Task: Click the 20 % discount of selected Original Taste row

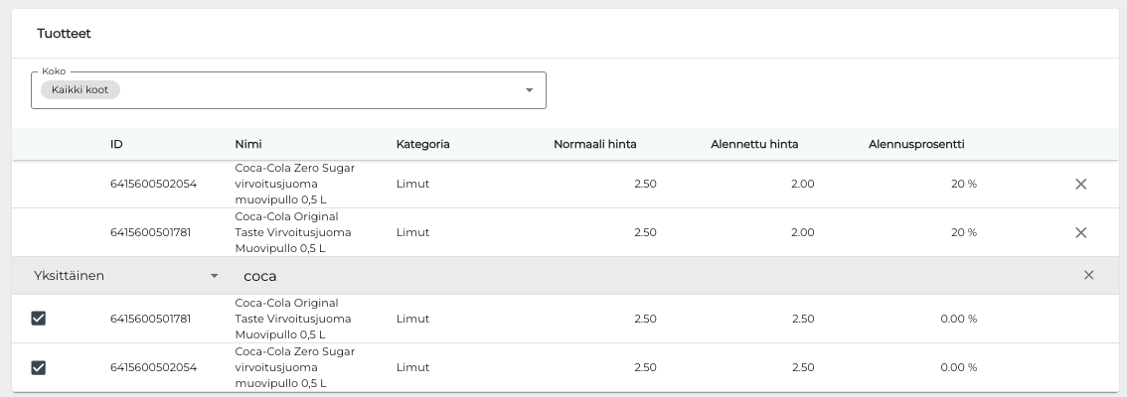Action: (963, 233)
